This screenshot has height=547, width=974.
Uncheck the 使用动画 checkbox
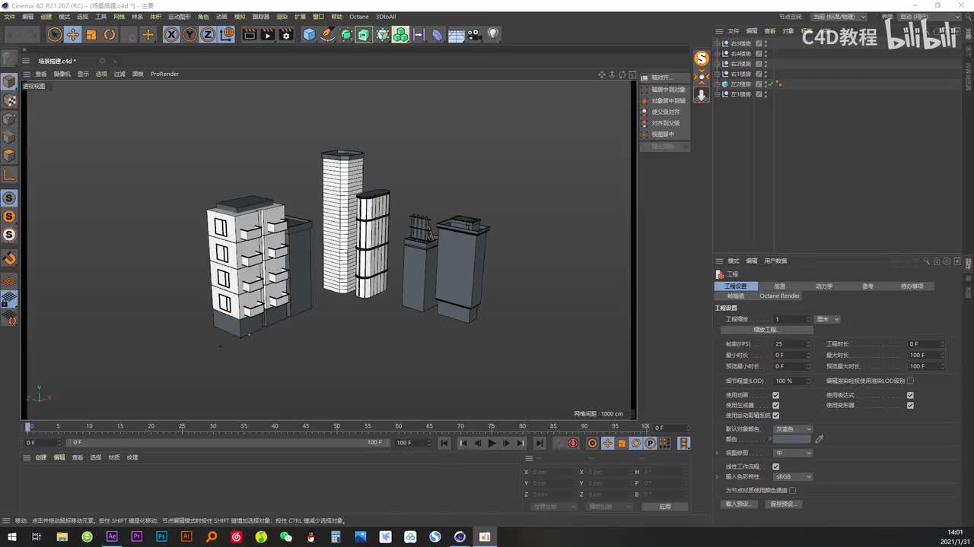tap(775, 395)
